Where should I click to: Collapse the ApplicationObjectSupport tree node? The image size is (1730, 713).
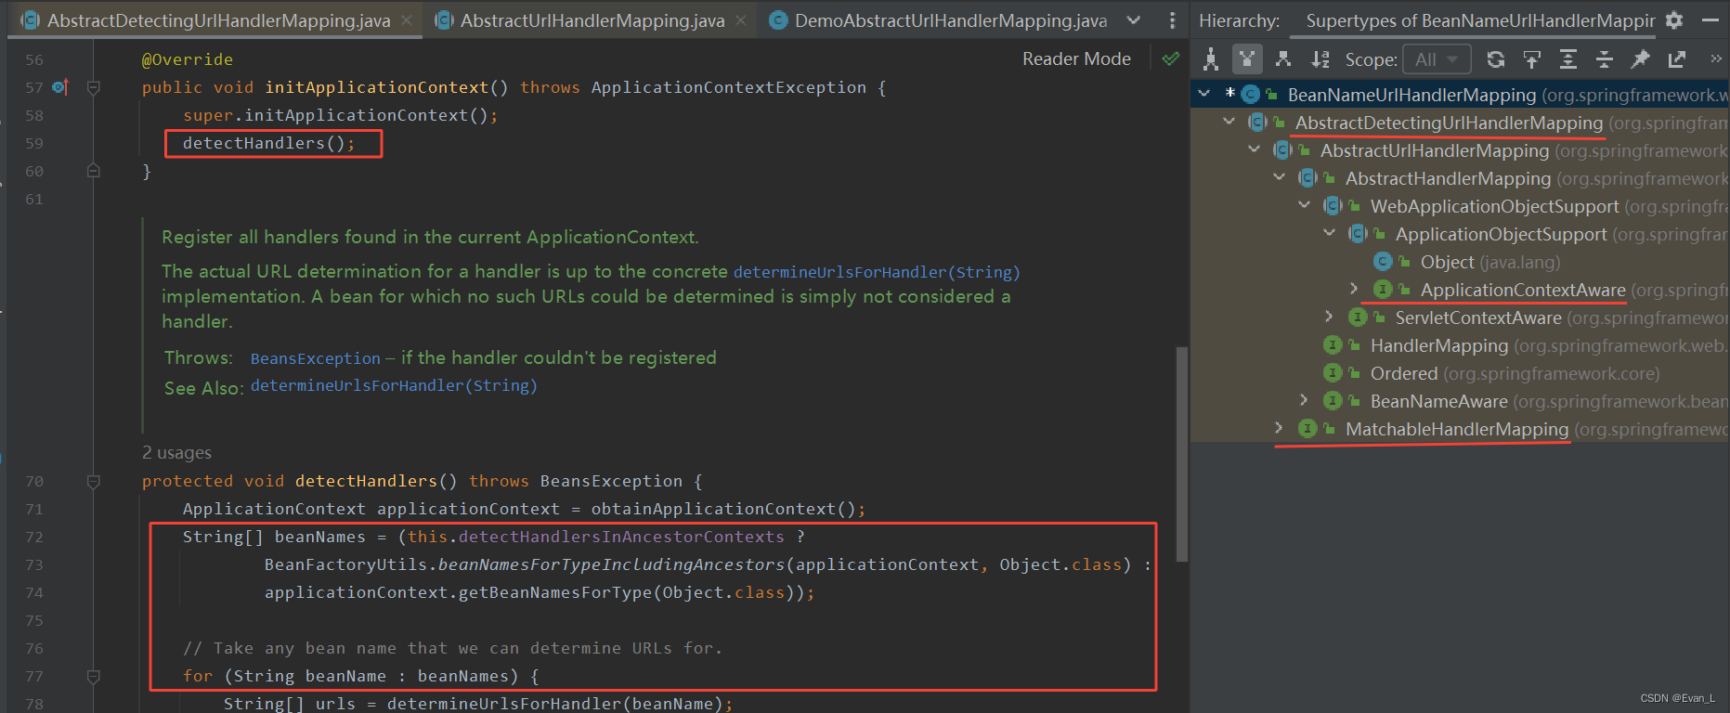[x=1330, y=233]
